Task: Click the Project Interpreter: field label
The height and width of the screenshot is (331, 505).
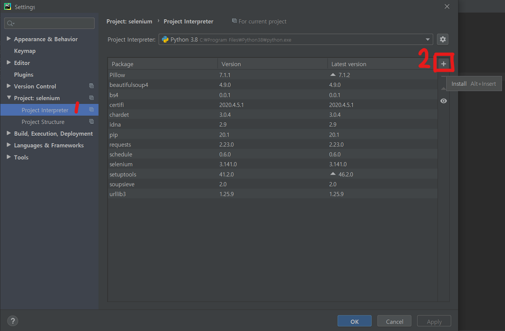Action: click(x=132, y=40)
